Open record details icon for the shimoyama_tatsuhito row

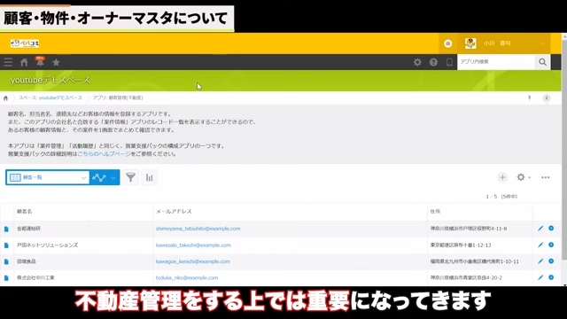click(6, 229)
